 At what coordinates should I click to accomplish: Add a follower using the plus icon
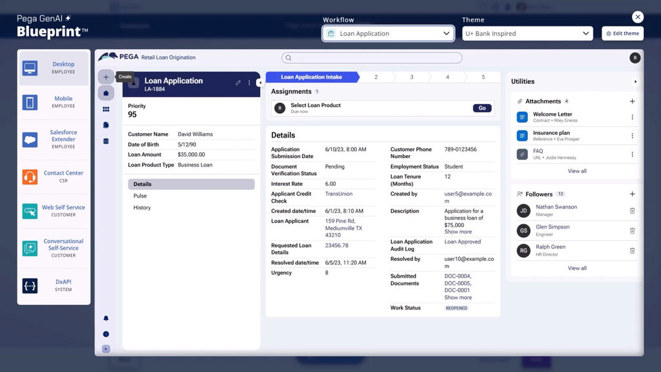(x=632, y=194)
